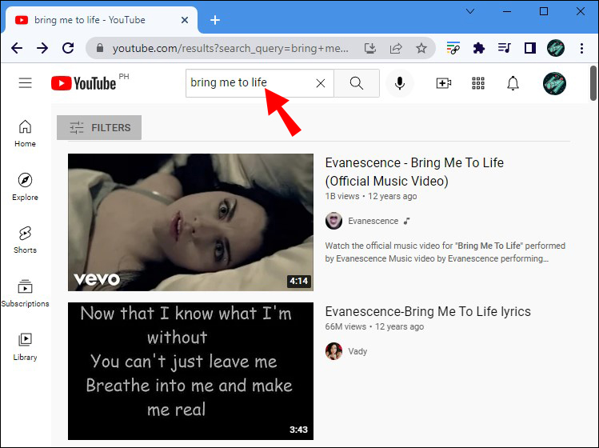The width and height of the screenshot is (599, 448).
Task: Toggle the browser side panel
Action: point(530,48)
